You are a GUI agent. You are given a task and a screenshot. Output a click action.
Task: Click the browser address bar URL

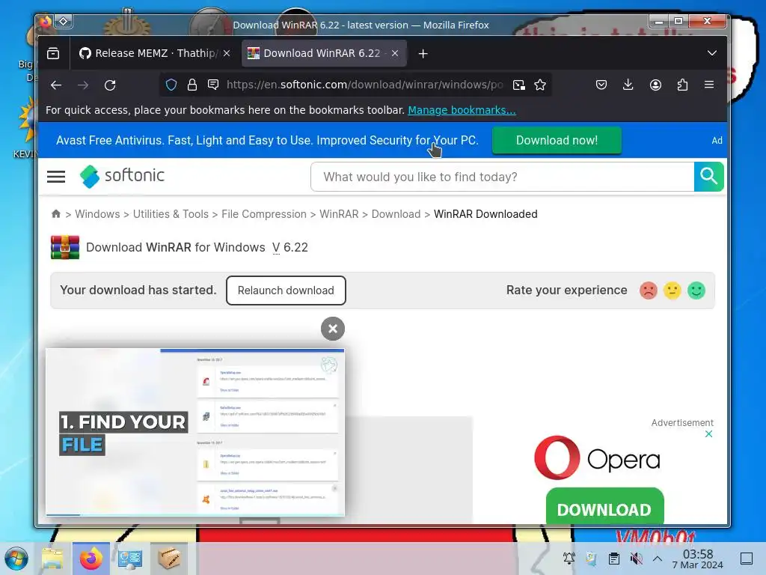tap(364, 85)
